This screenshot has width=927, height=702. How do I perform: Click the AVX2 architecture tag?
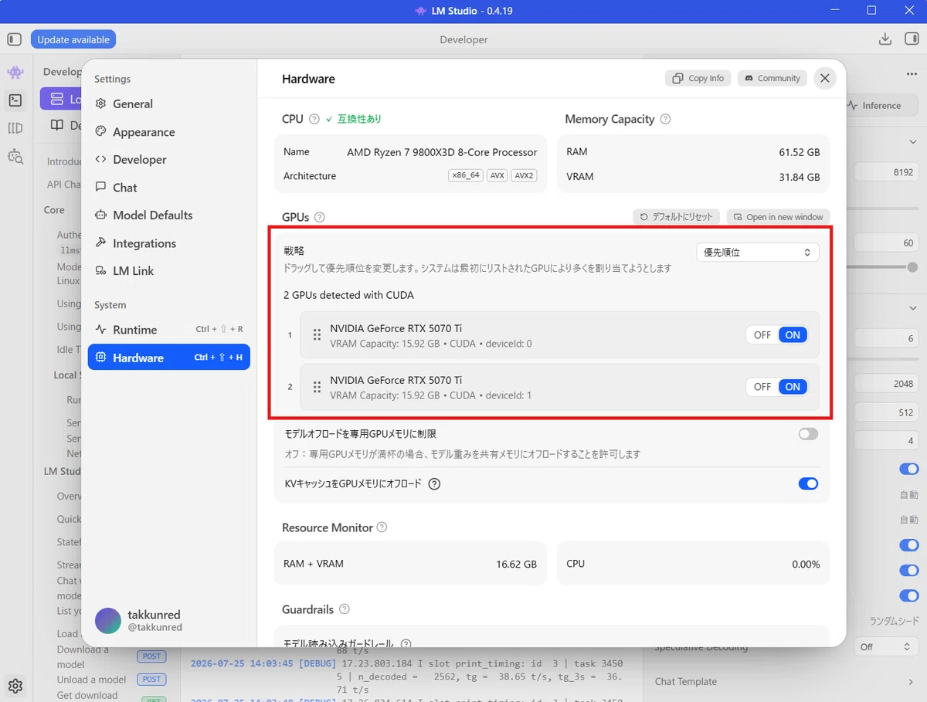523,176
